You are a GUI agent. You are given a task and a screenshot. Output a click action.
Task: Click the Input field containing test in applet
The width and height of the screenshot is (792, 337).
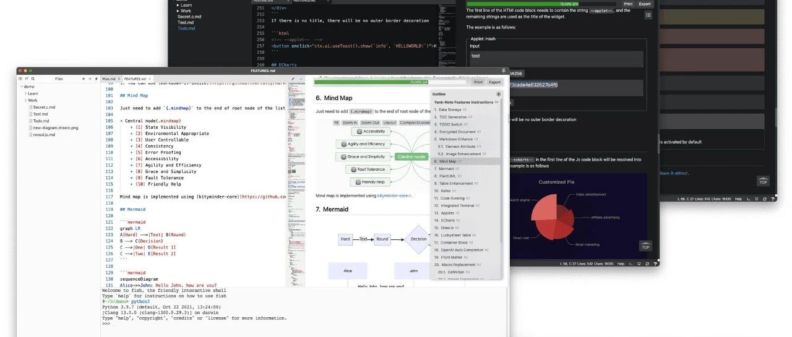[x=556, y=59]
